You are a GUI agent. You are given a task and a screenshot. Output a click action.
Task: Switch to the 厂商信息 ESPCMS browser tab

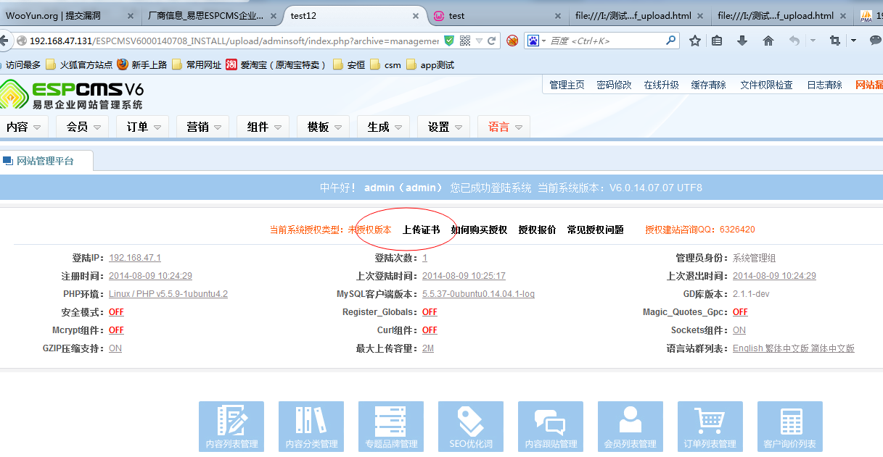click(x=210, y=15)
